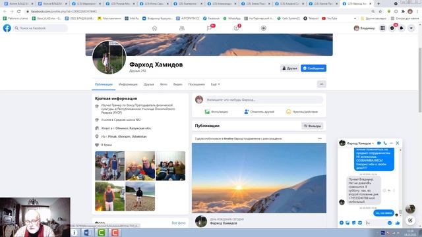Open the sunrise mountain post image

click(x=259, y=178)
